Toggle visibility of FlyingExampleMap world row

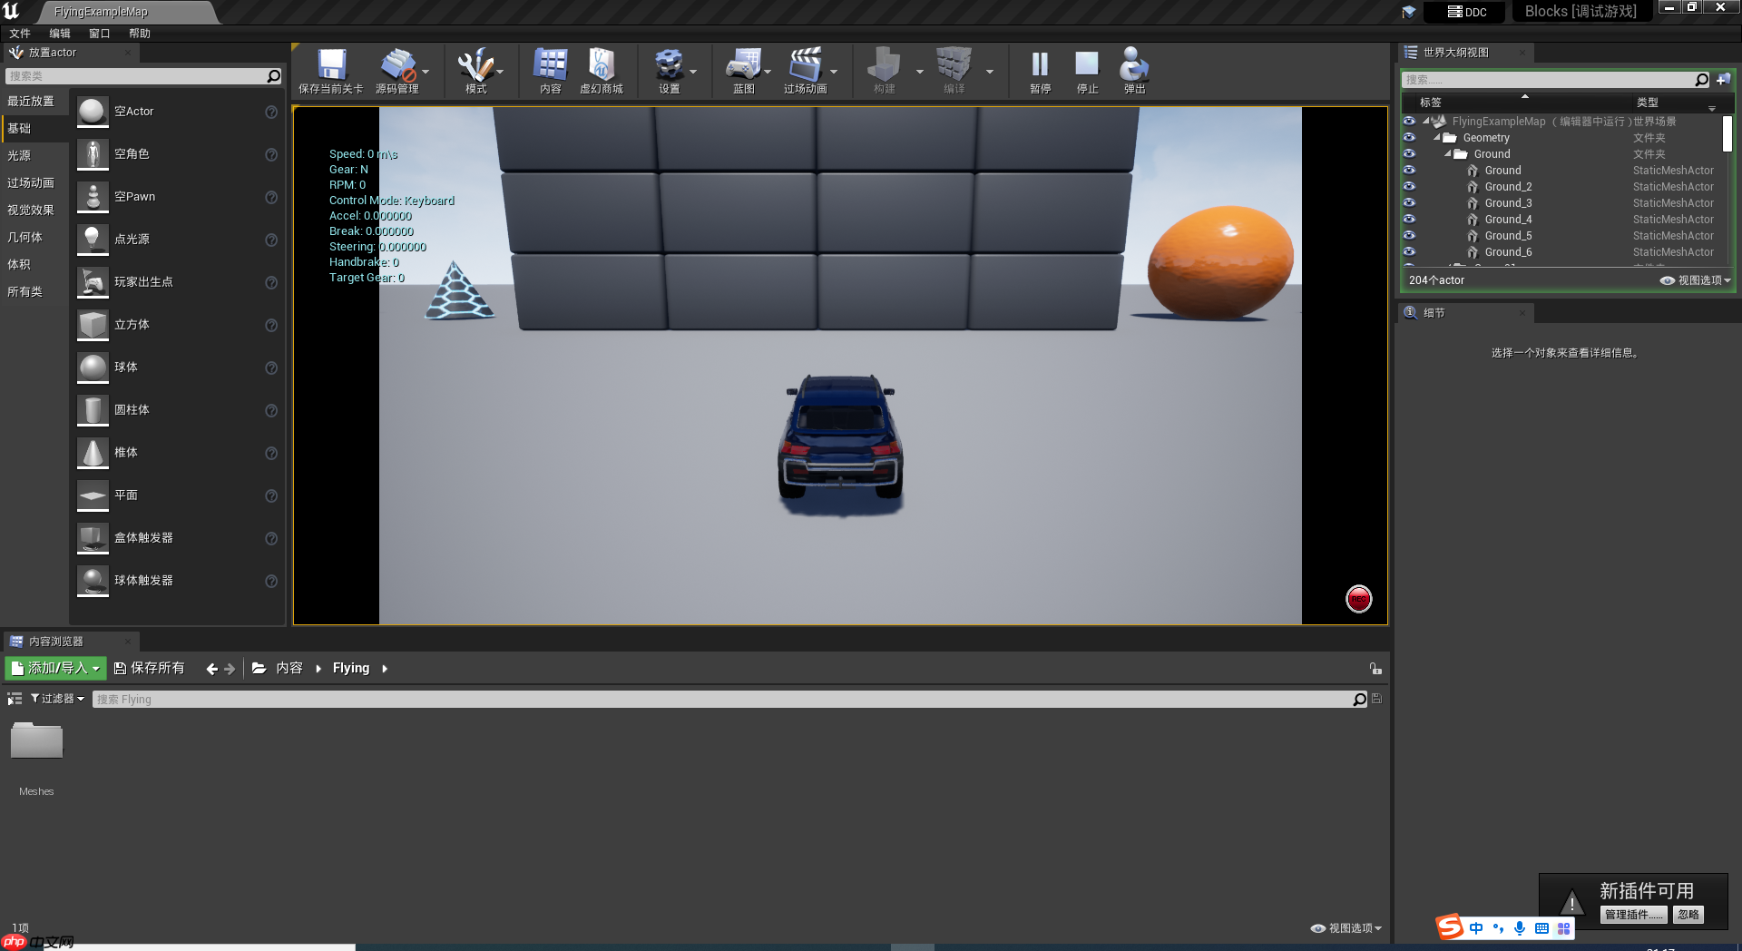click(1409, 121)
